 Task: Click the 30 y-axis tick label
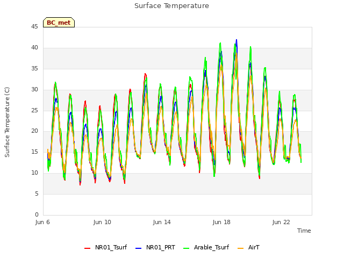[x=34, y=90]
